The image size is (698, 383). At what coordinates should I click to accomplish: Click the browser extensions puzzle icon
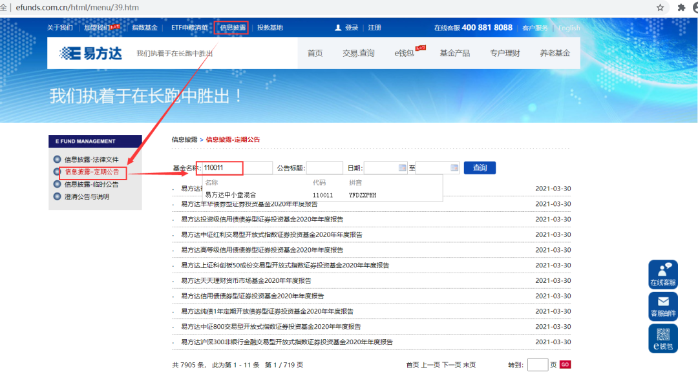(x=682, y=6)
